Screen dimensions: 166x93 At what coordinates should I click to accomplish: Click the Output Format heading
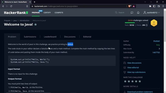tap(15, 79)
